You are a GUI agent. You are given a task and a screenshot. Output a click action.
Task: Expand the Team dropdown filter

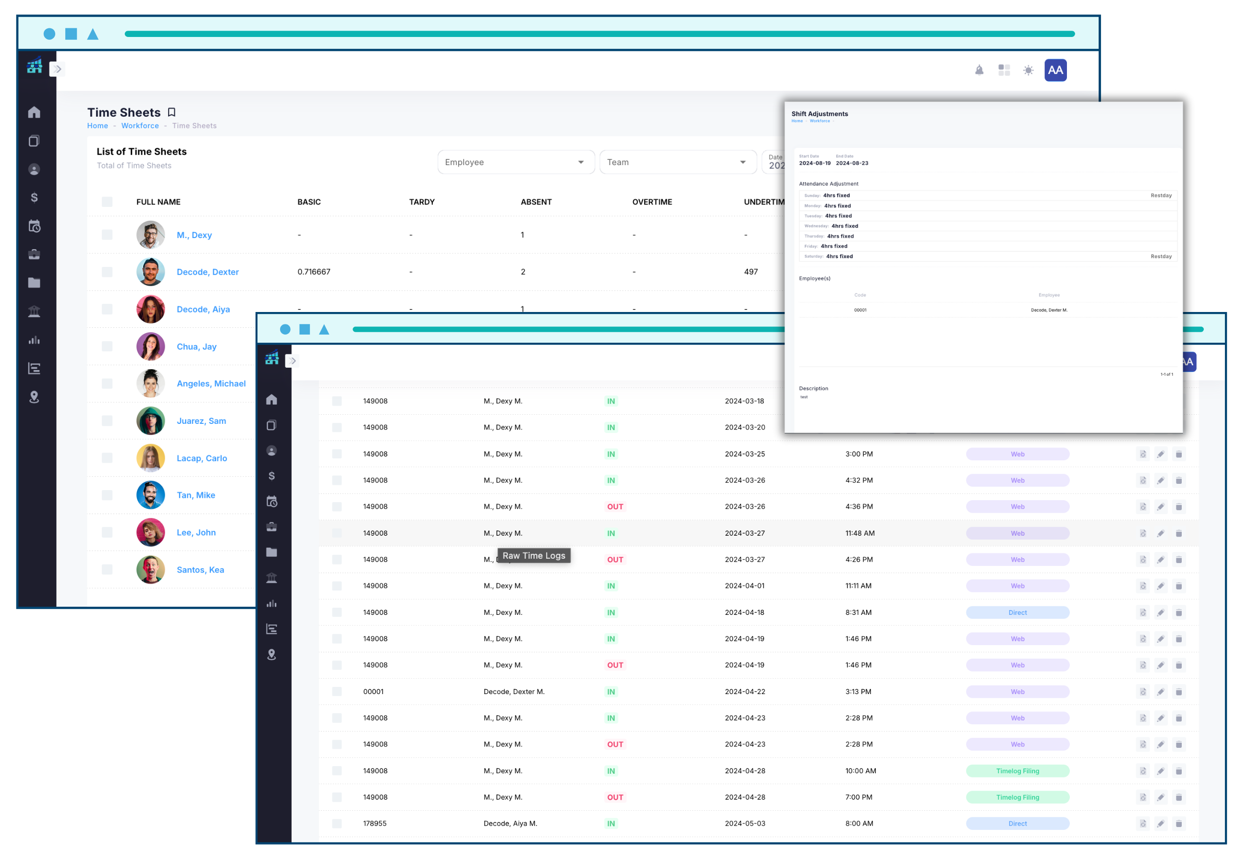(x=677, y=162)
